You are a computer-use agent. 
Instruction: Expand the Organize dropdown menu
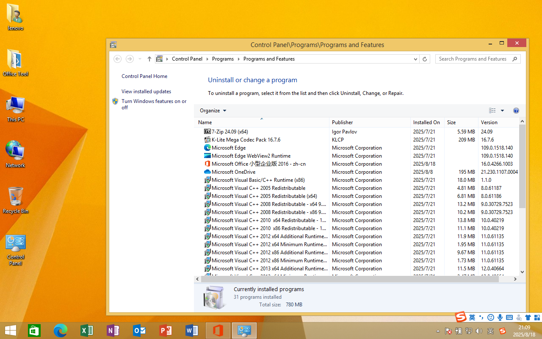(x=213, y=111)
